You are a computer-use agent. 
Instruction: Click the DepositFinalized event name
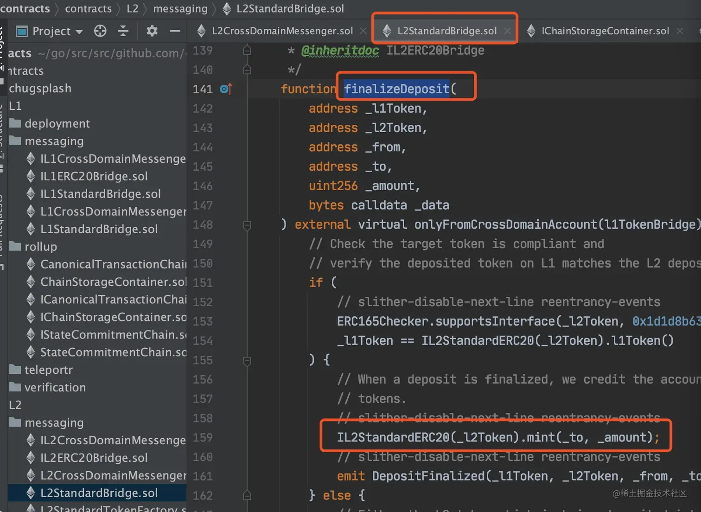pos(428,476)
